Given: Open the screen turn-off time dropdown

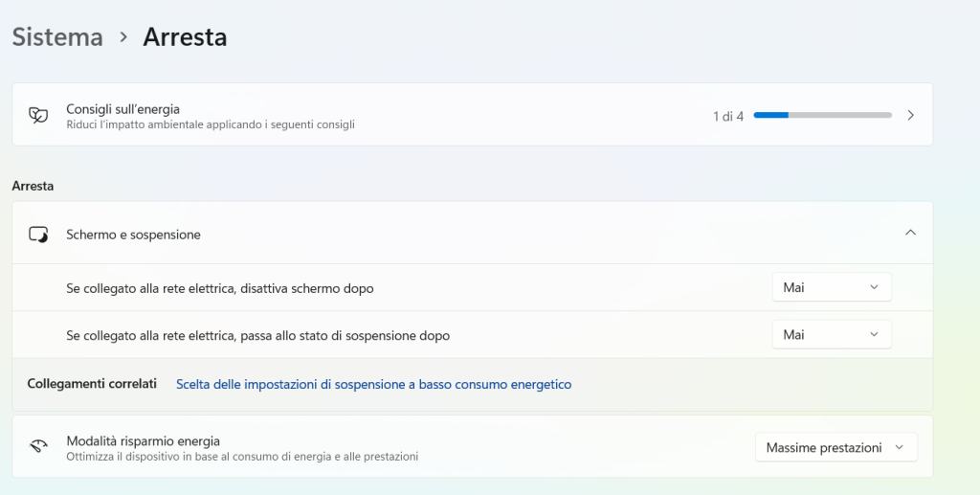Looking at the screenshot, I should (831, 287).
